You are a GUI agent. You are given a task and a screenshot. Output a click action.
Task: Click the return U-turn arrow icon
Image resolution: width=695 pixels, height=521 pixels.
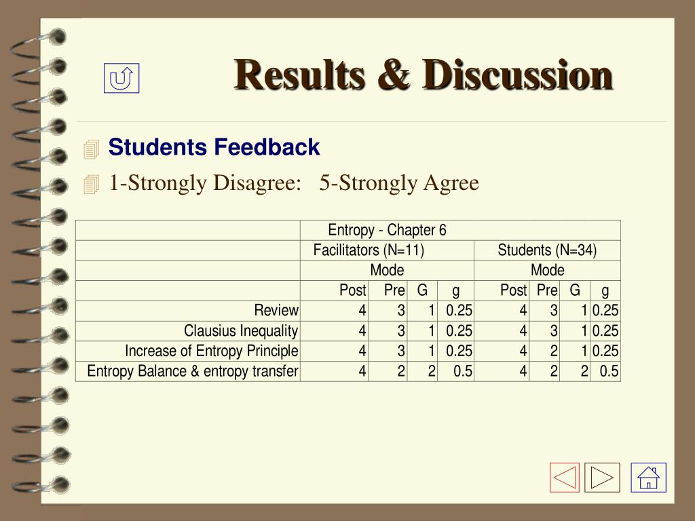pyautogui.click(x=121, y=78)
